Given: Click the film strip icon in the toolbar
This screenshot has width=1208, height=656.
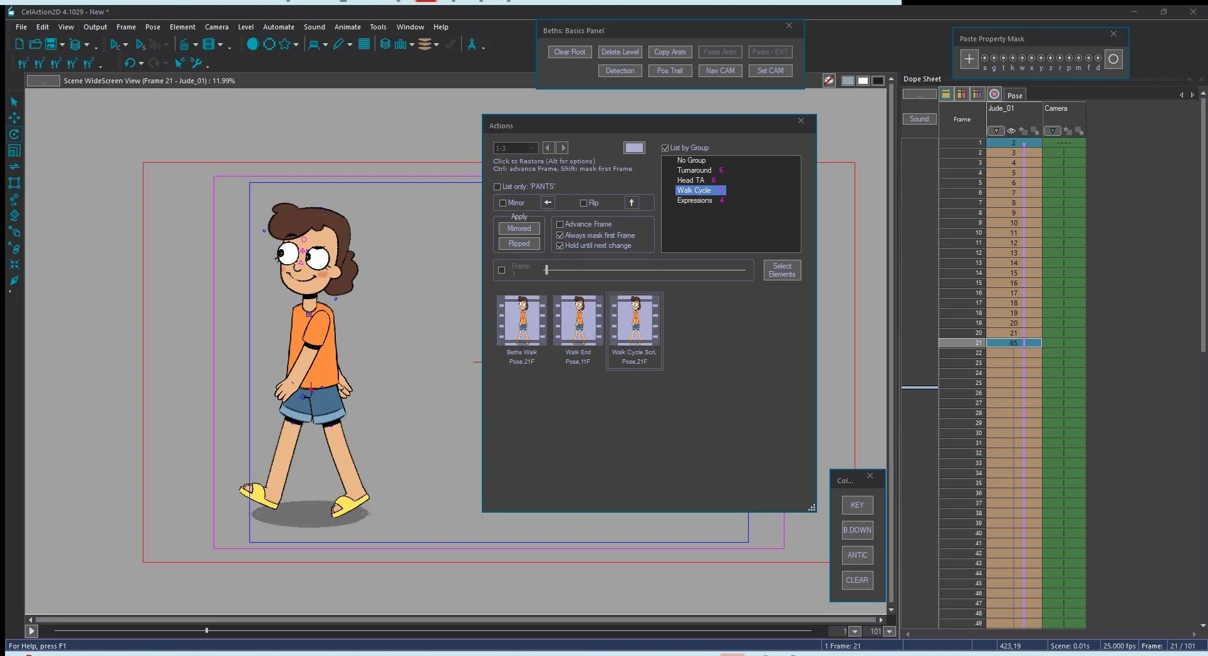Looking at the screenshot, I should point(209,44).
